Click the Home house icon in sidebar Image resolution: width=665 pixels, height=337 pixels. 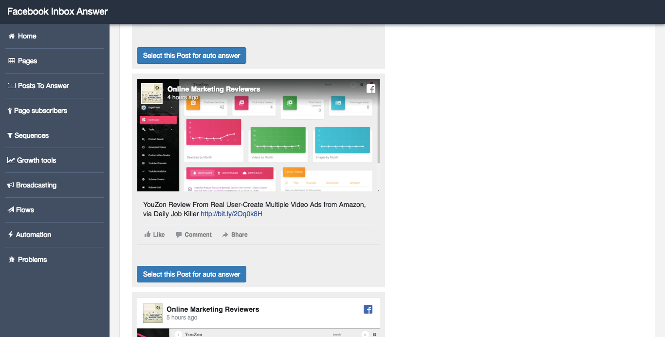pyautogui.click(x=12, y=36)
